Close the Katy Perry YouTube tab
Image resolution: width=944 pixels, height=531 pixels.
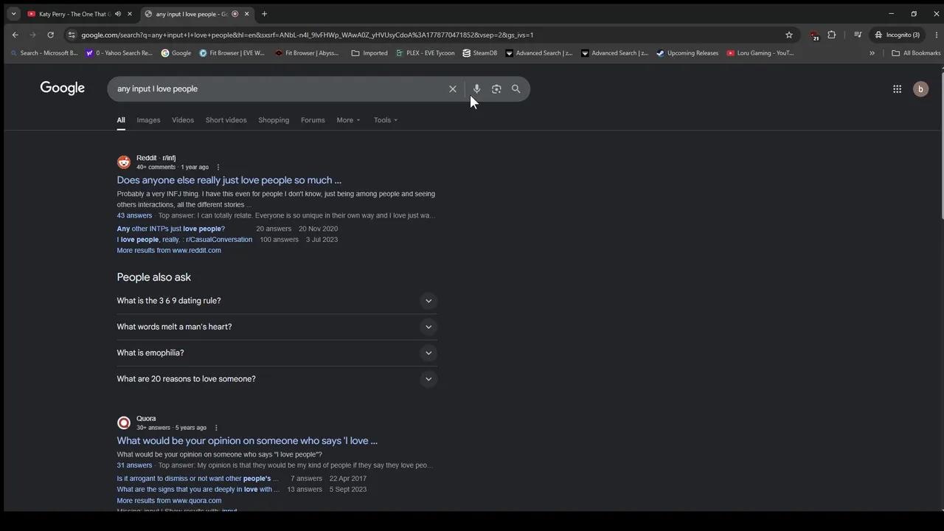tap(130, 14)
